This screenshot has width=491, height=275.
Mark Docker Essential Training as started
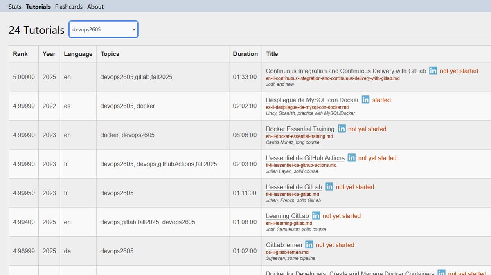[367, 129]
